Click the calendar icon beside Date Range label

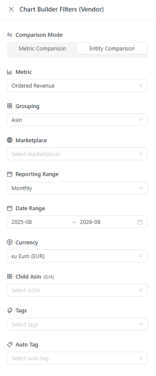click(9, 209)
